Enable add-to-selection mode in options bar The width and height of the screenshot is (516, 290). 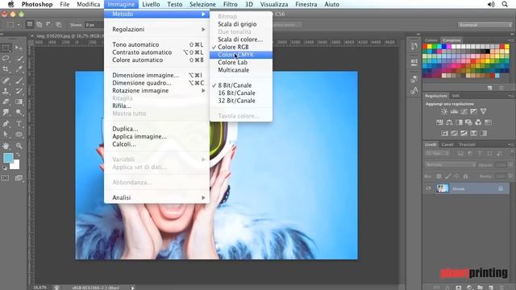point(40,24)
